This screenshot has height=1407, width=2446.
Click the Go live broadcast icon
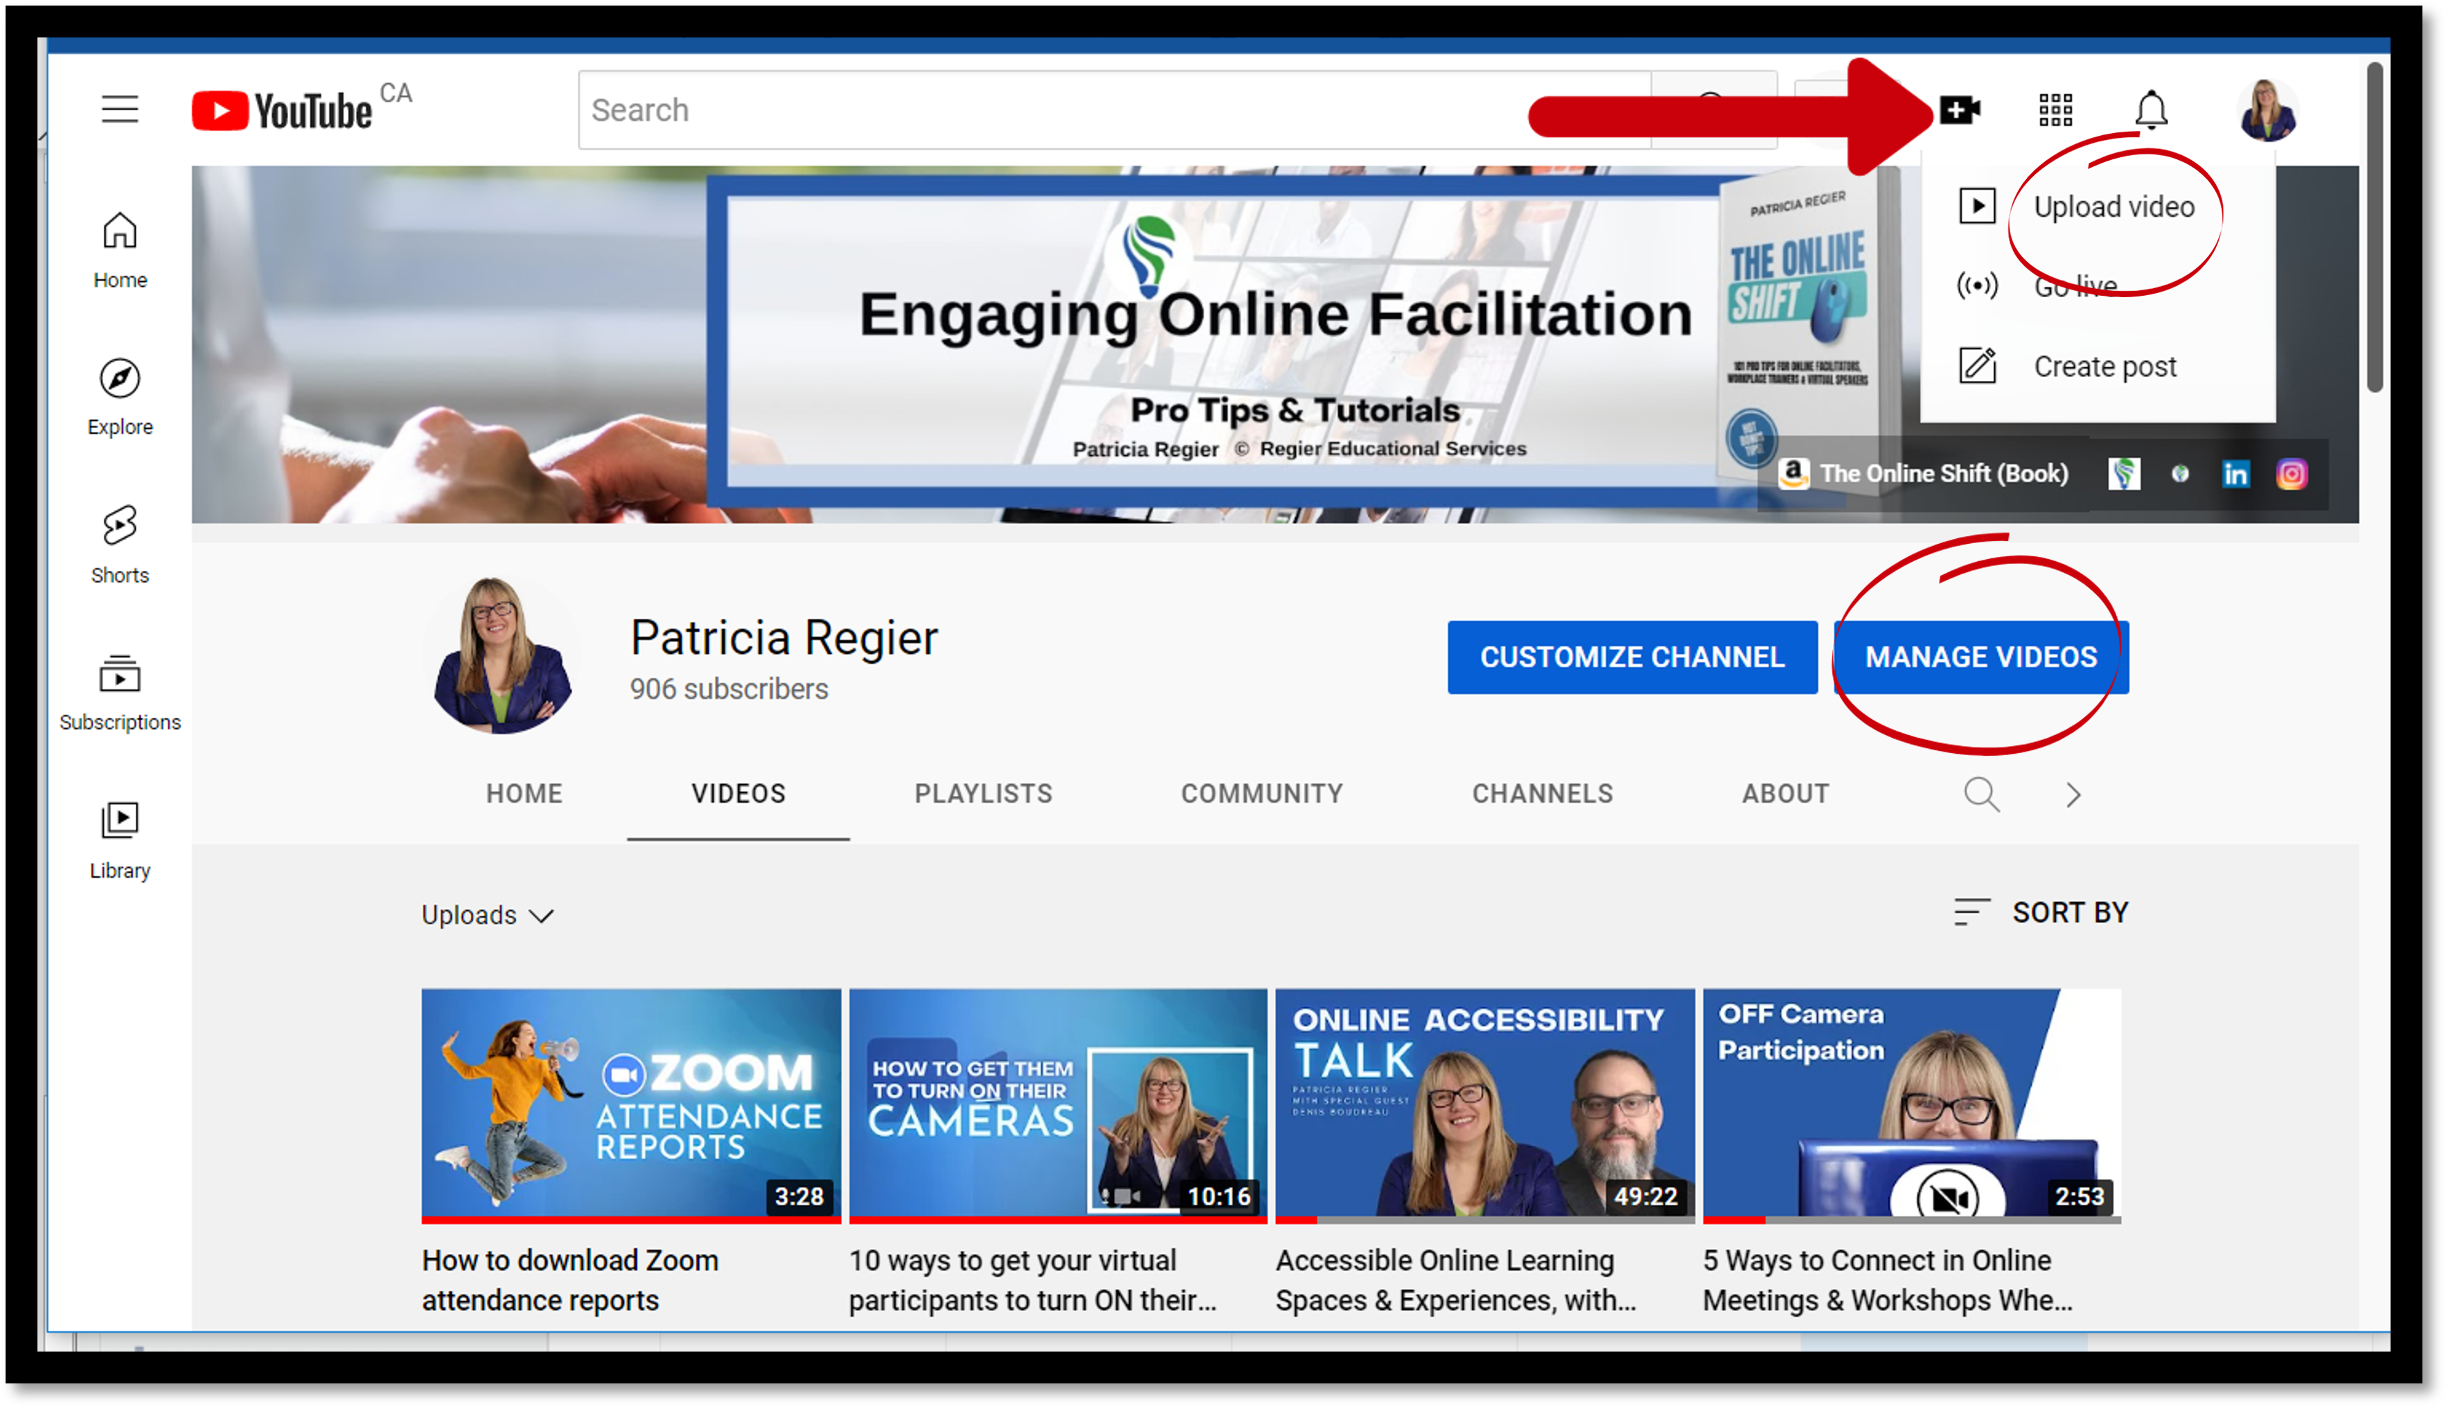click(x=1976, y=286)
